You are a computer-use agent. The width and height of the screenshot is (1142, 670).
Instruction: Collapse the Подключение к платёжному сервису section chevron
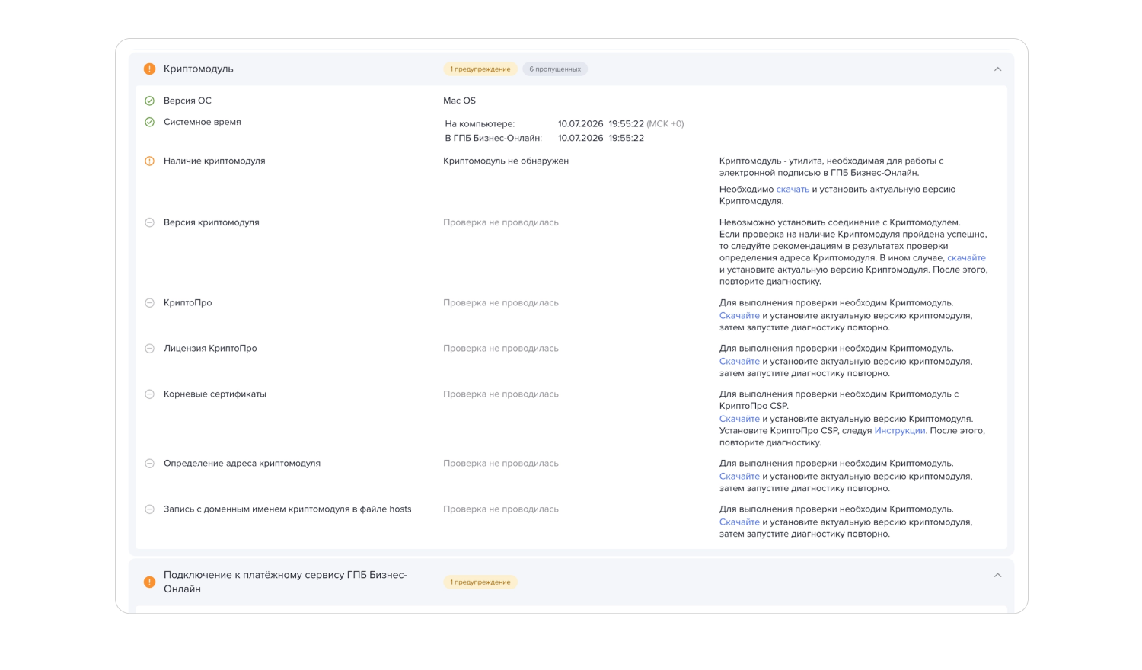tap(997, 576)
